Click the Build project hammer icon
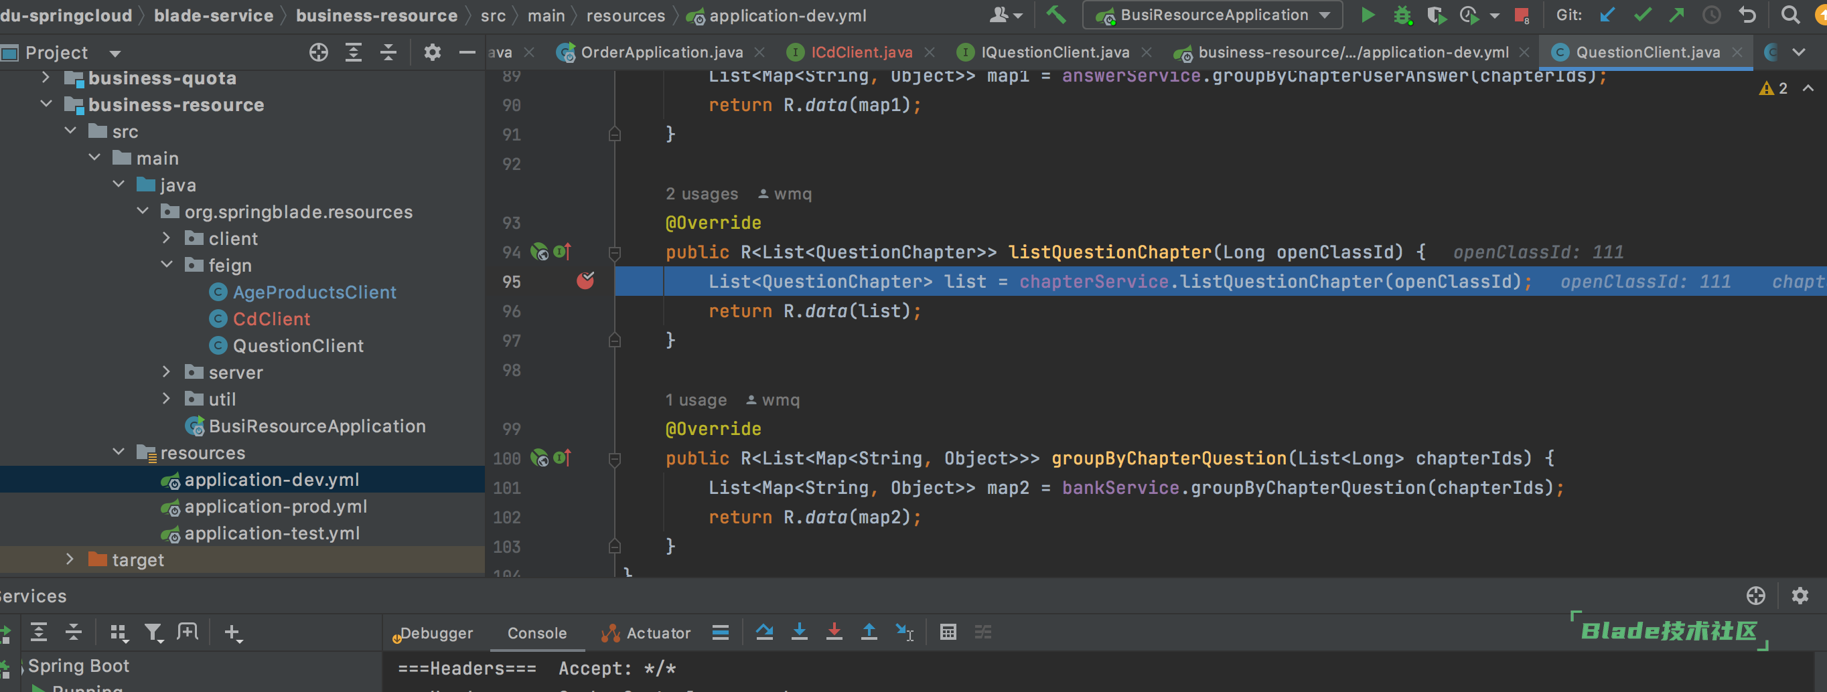 point(1056,15)
